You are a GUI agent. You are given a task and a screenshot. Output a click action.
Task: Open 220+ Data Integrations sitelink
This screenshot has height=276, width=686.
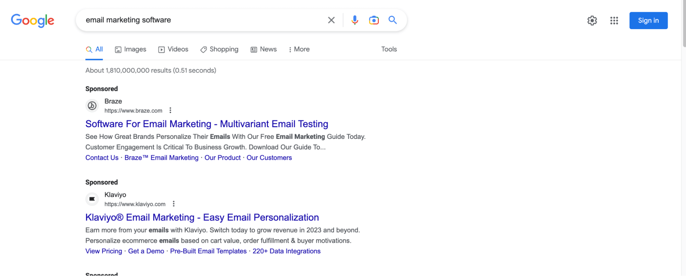click(x=287, y=251)
